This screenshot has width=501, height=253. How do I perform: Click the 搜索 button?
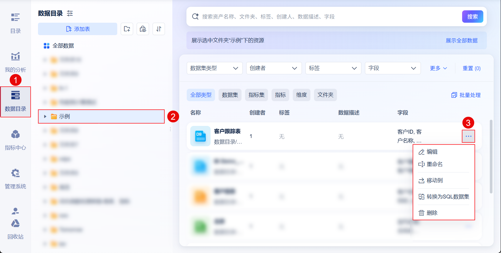[x=472, y=17]
